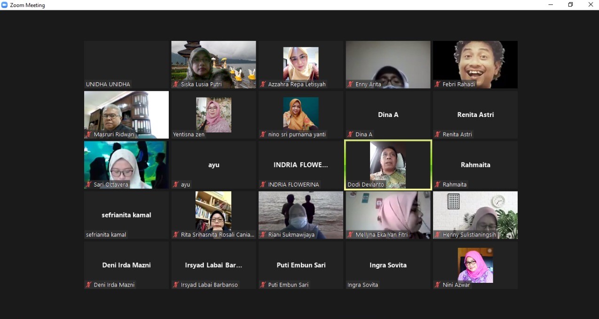The height and width of the screenshot is (319, 599).
Task: Click the Zoom logo in the title bar
Action: (5, 5)
